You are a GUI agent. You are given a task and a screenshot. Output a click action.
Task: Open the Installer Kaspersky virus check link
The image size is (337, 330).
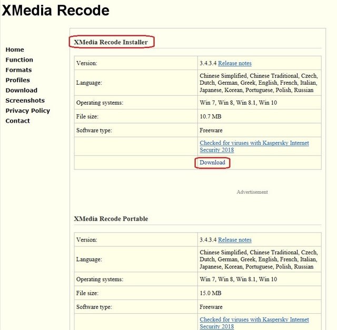click(x=254, y=146)
